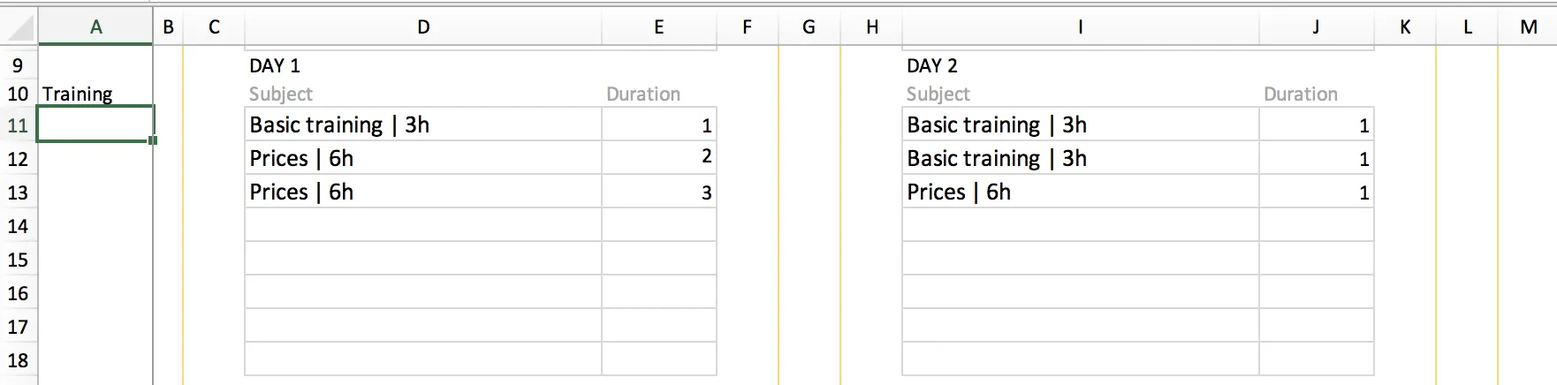Click the column M header

pyautogui.click(x=1529, y=27)
